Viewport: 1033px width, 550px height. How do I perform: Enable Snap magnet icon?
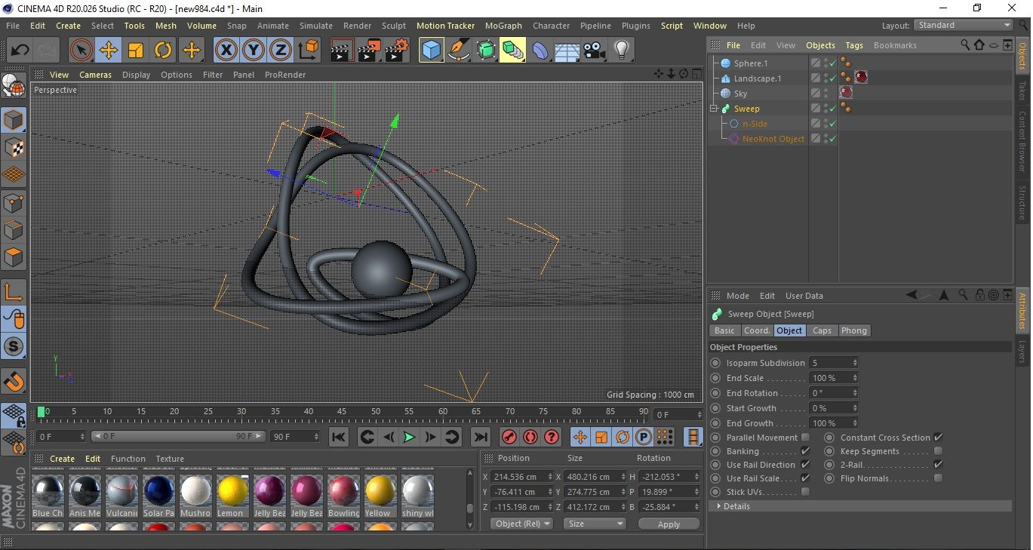click(14, 382)
